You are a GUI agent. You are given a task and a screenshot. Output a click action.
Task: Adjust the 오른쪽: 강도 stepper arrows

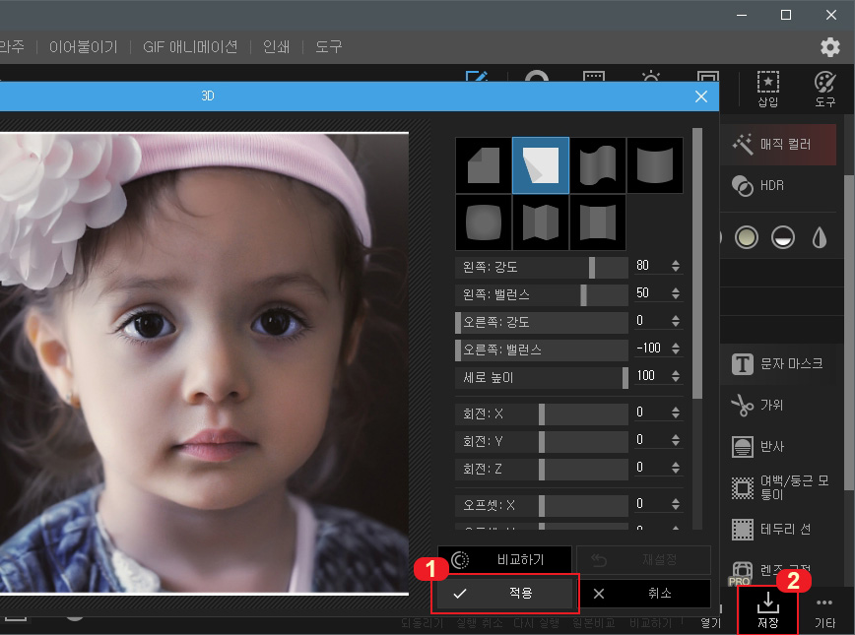tap(676, 321)
